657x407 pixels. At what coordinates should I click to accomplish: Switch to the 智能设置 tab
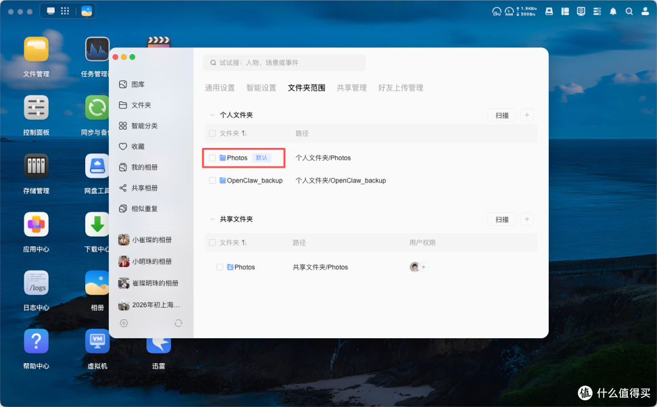point(261,88)
